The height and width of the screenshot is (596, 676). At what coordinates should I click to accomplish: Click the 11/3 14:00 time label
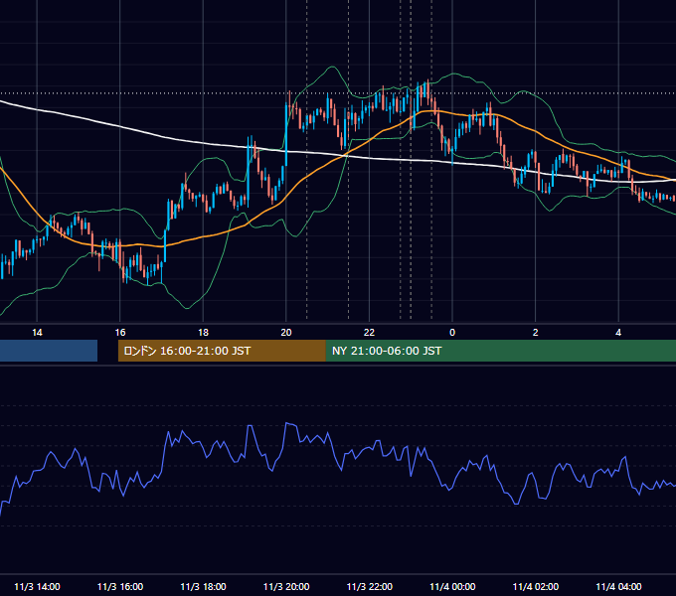tap(37, 586)
